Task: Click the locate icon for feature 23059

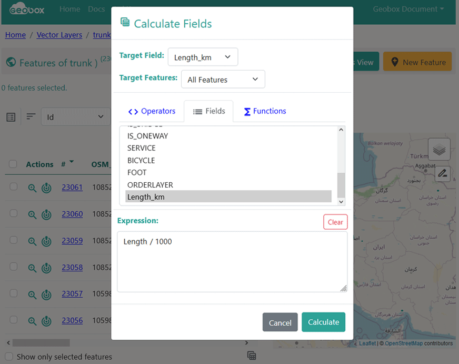Action: (x=46, y=241)
